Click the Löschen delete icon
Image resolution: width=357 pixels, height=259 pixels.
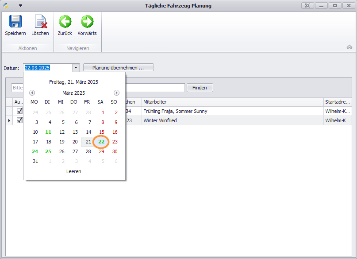[x=40, y=22]
